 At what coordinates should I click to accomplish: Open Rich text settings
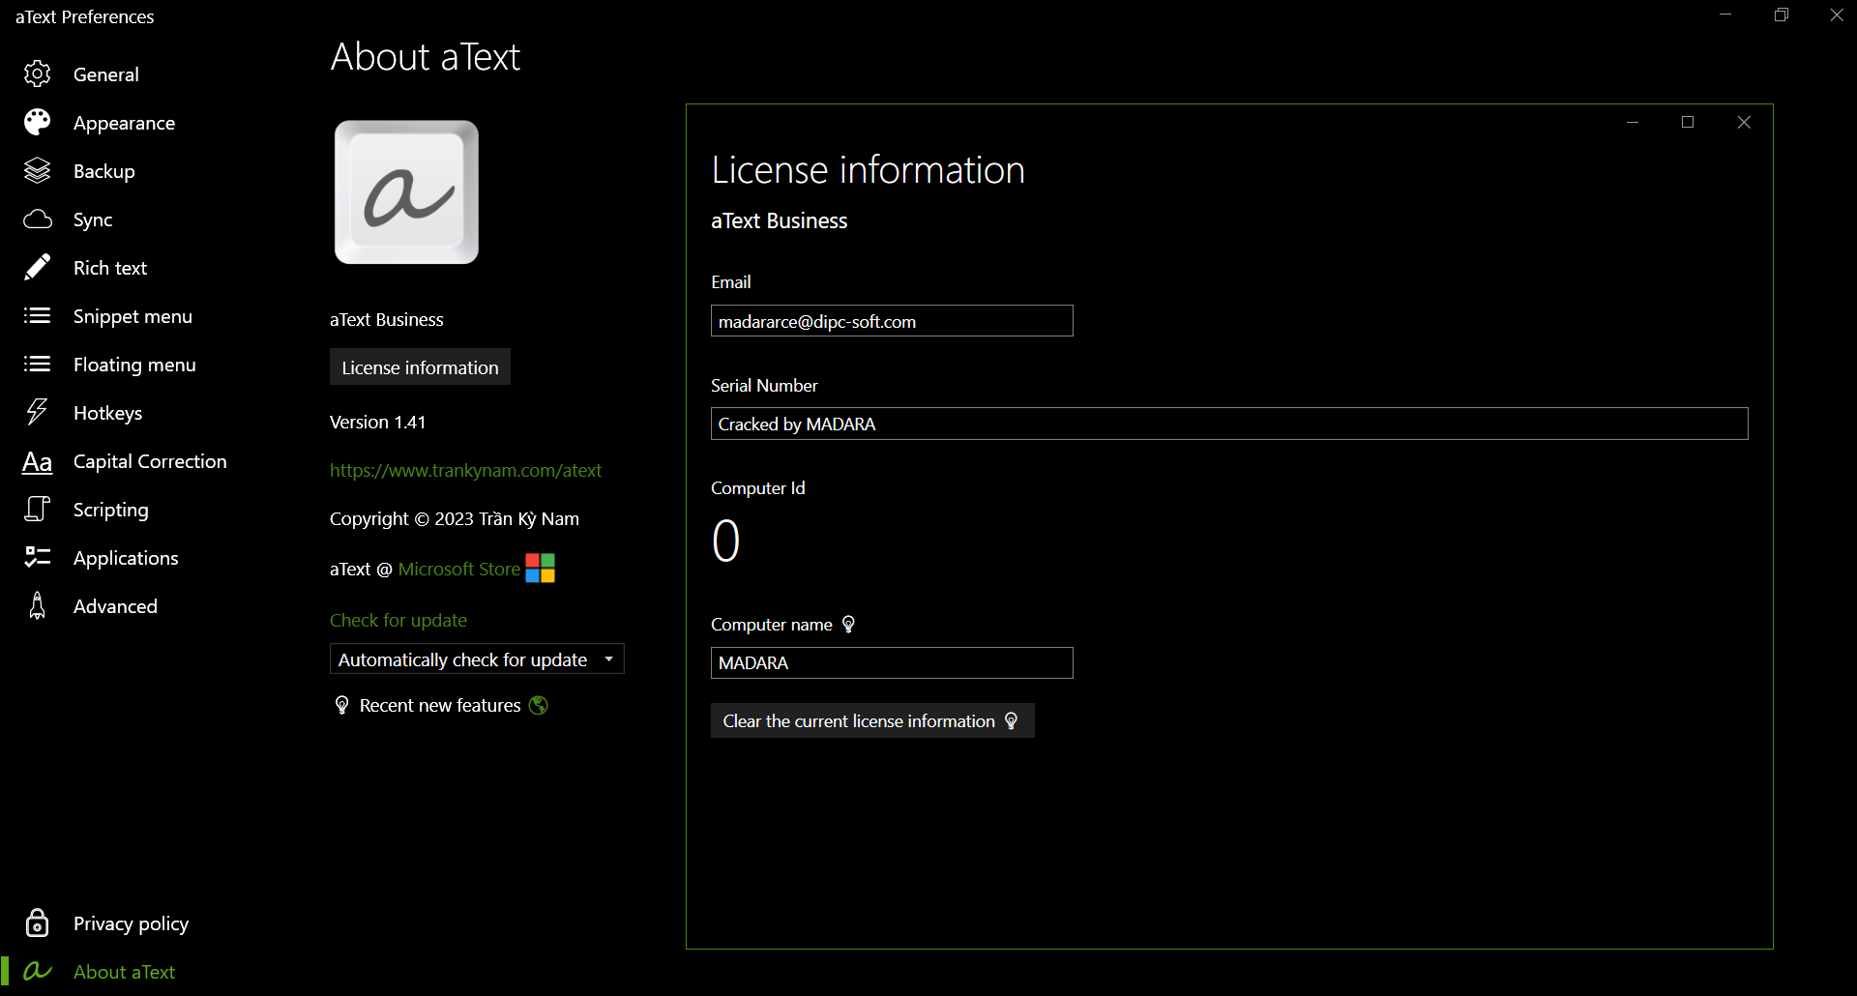point(110,267)
